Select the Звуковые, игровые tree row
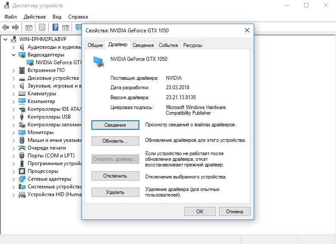The width and height of the screenshot is (336, 244). 50,86
